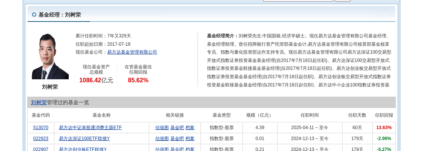Go to 基金吧 for fund 513070
The height and width of the screenshot is (151, 423).
click(177, 128)
